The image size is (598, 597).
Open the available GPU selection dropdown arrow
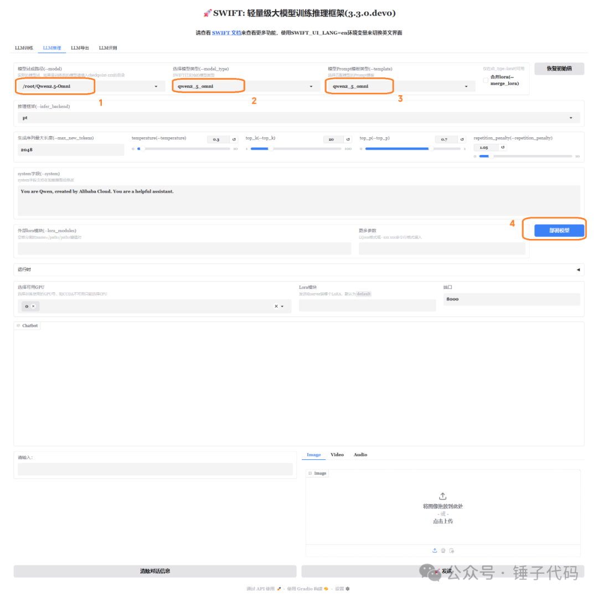(x=282, y=307)
